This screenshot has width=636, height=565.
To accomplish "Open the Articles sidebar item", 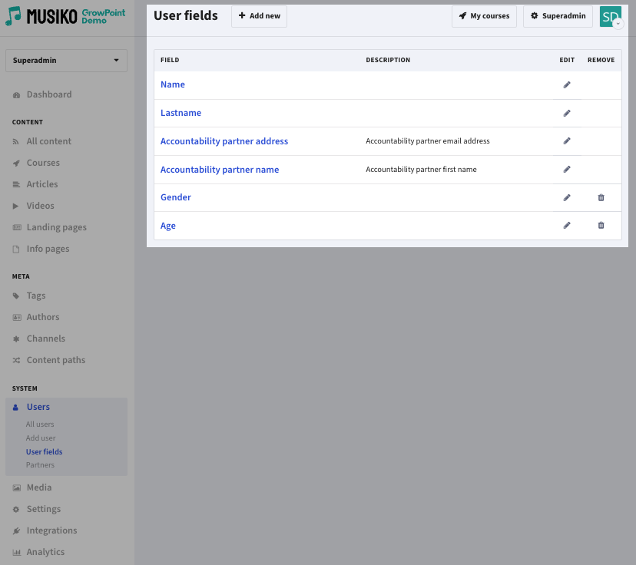I will tap(42, 184).
